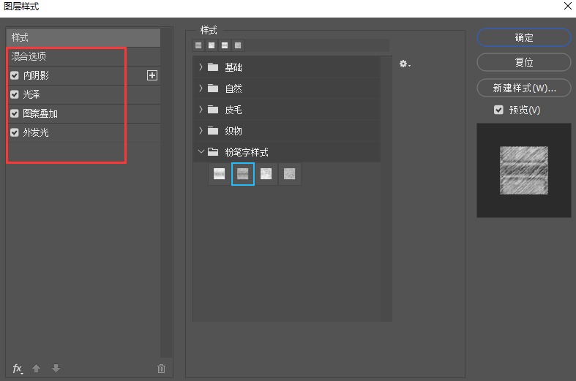Image resolution: width=576 pixels, height=381 pixels.
Task: Choose third 粉笔字样式 style thumbnail
Action: (x=266, y=173)
